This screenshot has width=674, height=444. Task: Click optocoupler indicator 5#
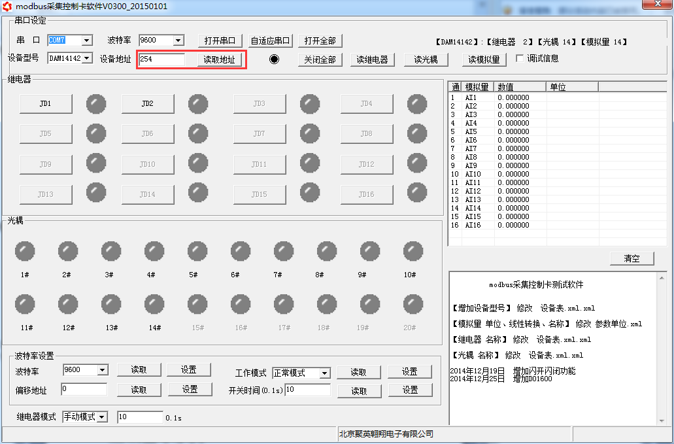click(197, 251)
